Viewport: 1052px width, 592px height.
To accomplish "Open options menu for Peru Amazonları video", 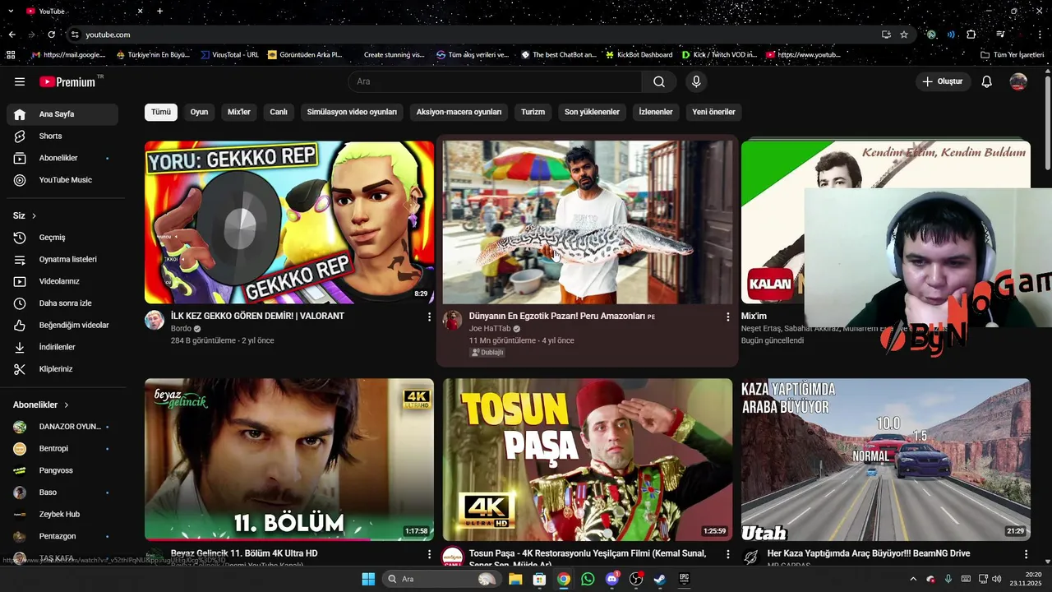I will click(727, 317).
